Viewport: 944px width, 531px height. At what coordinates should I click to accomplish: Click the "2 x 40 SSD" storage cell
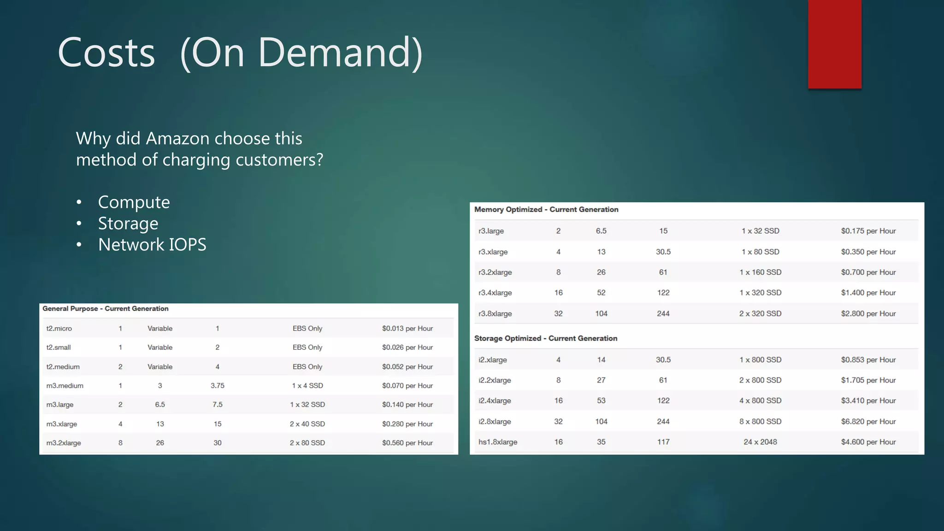tap(307, 424)
